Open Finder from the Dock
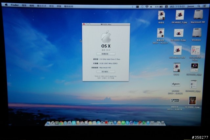 [x=49, y=123]
